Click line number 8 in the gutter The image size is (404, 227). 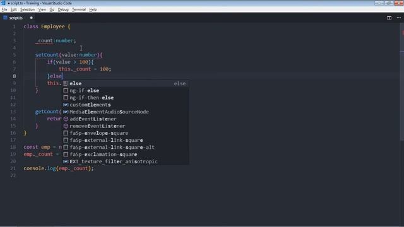pyautogui.click(x=14, y=76)
